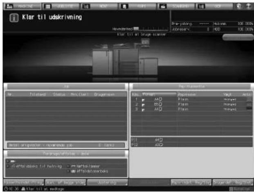Click the remaining paper level indicator for tray 1
Image resolution: width=254 pixels, height=192 pixels.
(x=249, y=99)
